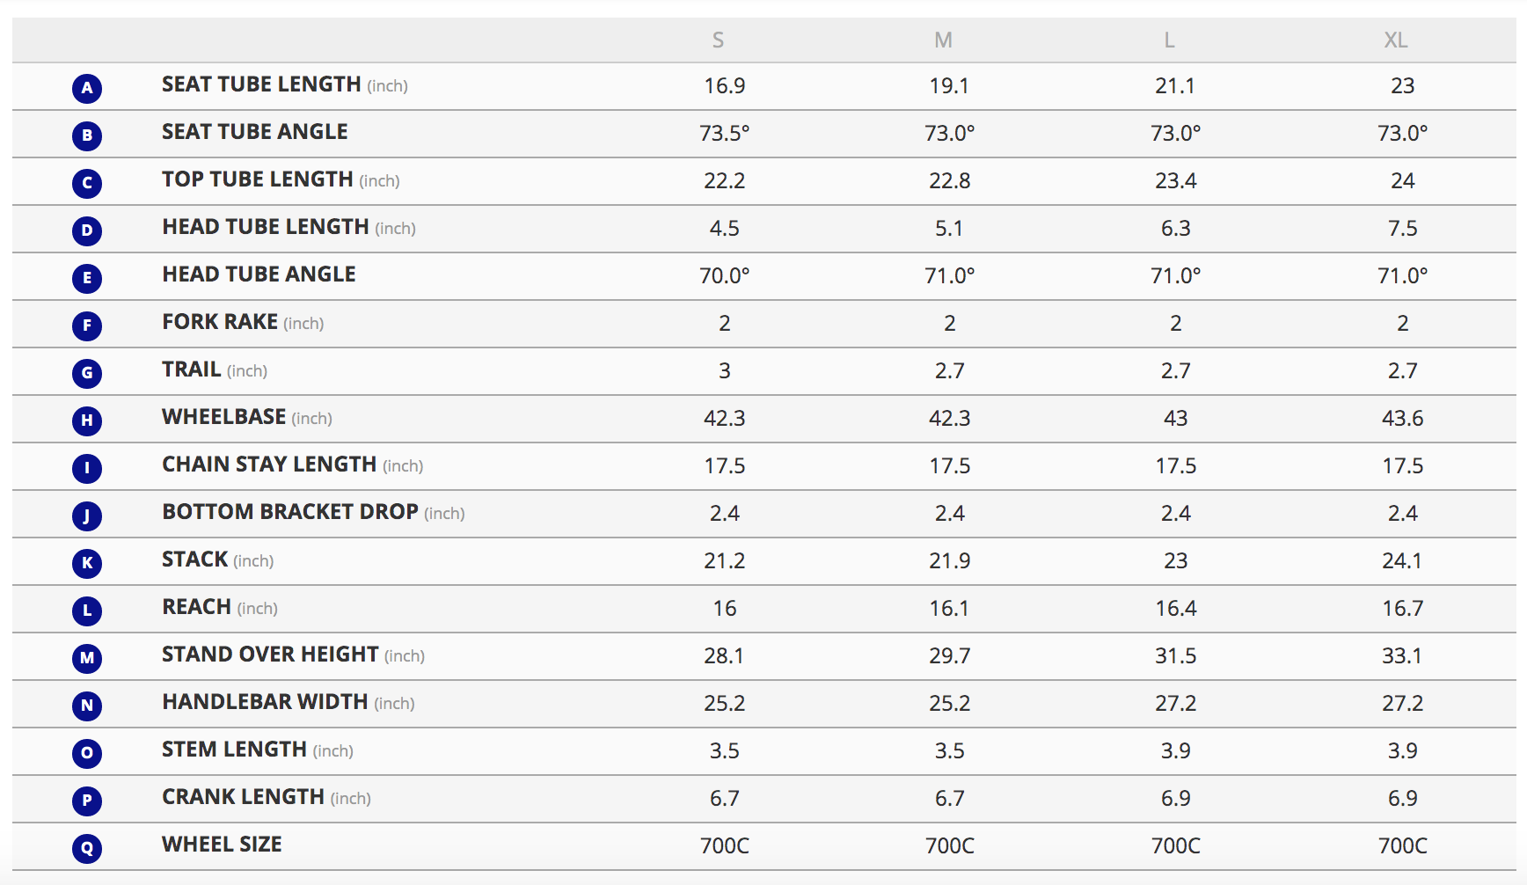1527x885 pixels.
Task: Click the S size column header
Action: [718, 40]
